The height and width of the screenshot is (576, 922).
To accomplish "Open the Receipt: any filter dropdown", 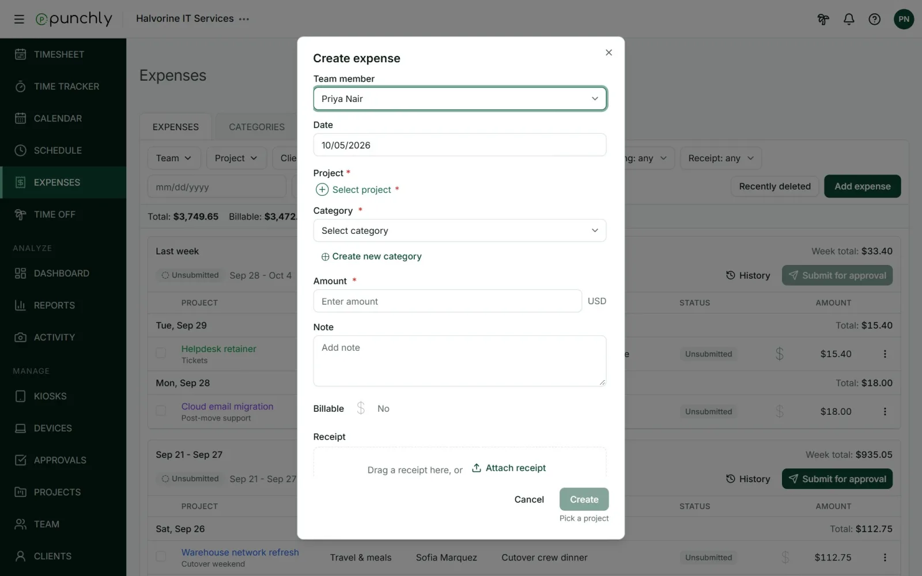I will 721,158.
